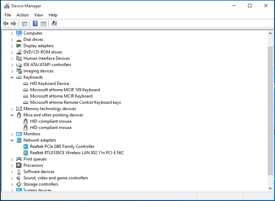
Task: Expand the Computer node
Action: pyautogui.click(x=12, y=34)
